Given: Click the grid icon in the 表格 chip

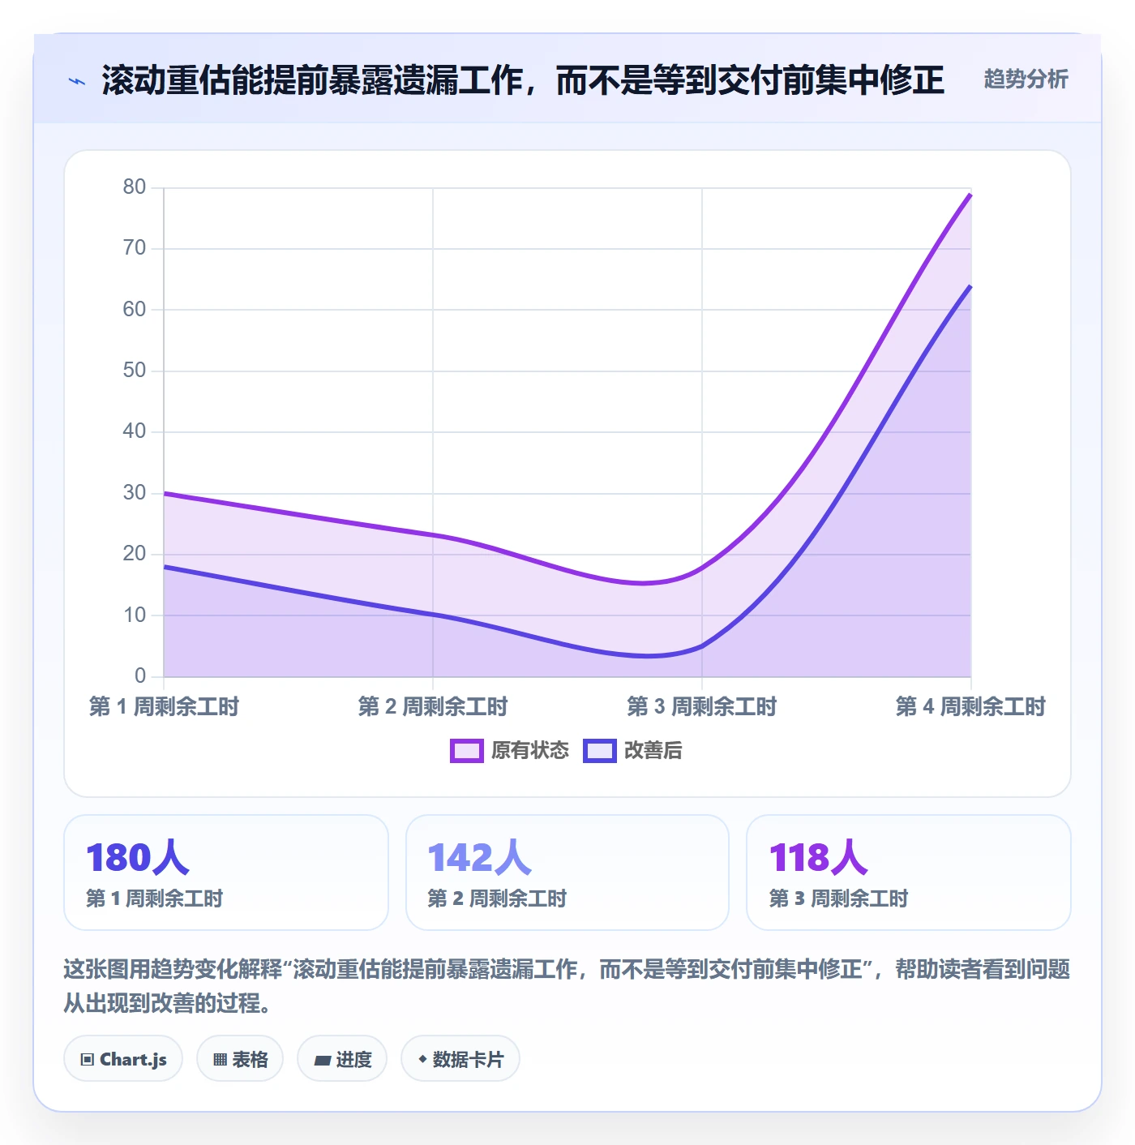Looking at the screenshot, I should 220,1059.
